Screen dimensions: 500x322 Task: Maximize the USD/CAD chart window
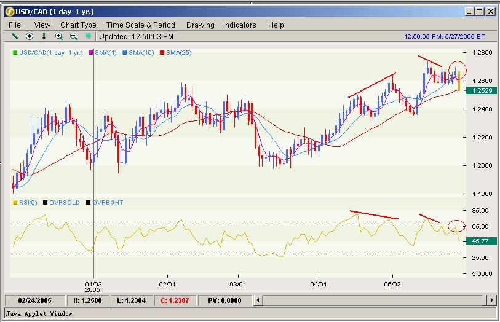point(479,12)
